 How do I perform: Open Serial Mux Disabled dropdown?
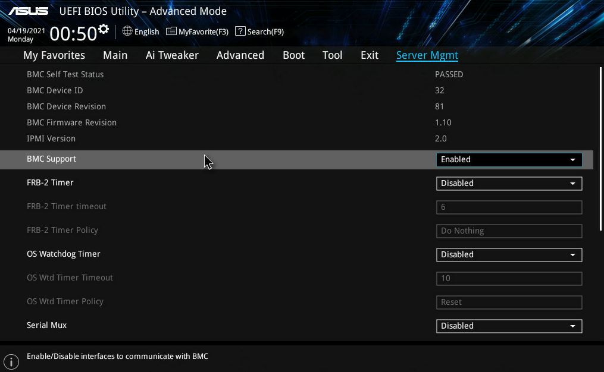pyautogui.click(x=509, y=326)
